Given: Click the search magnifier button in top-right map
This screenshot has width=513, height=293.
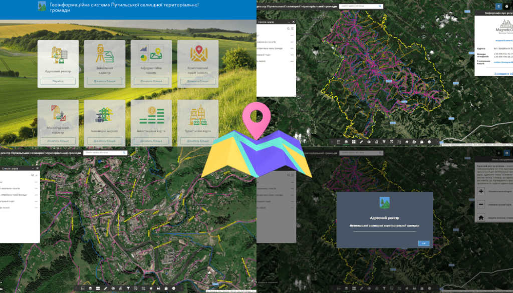Looking at the screenshot, I should (x=380, y=6).
